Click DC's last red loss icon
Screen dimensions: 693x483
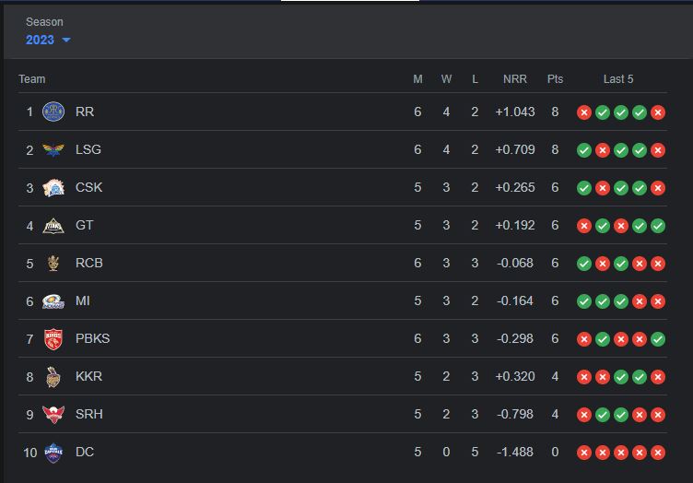658,452
